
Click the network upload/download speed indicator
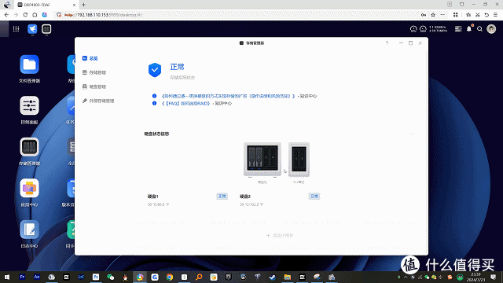coord(439,29)
